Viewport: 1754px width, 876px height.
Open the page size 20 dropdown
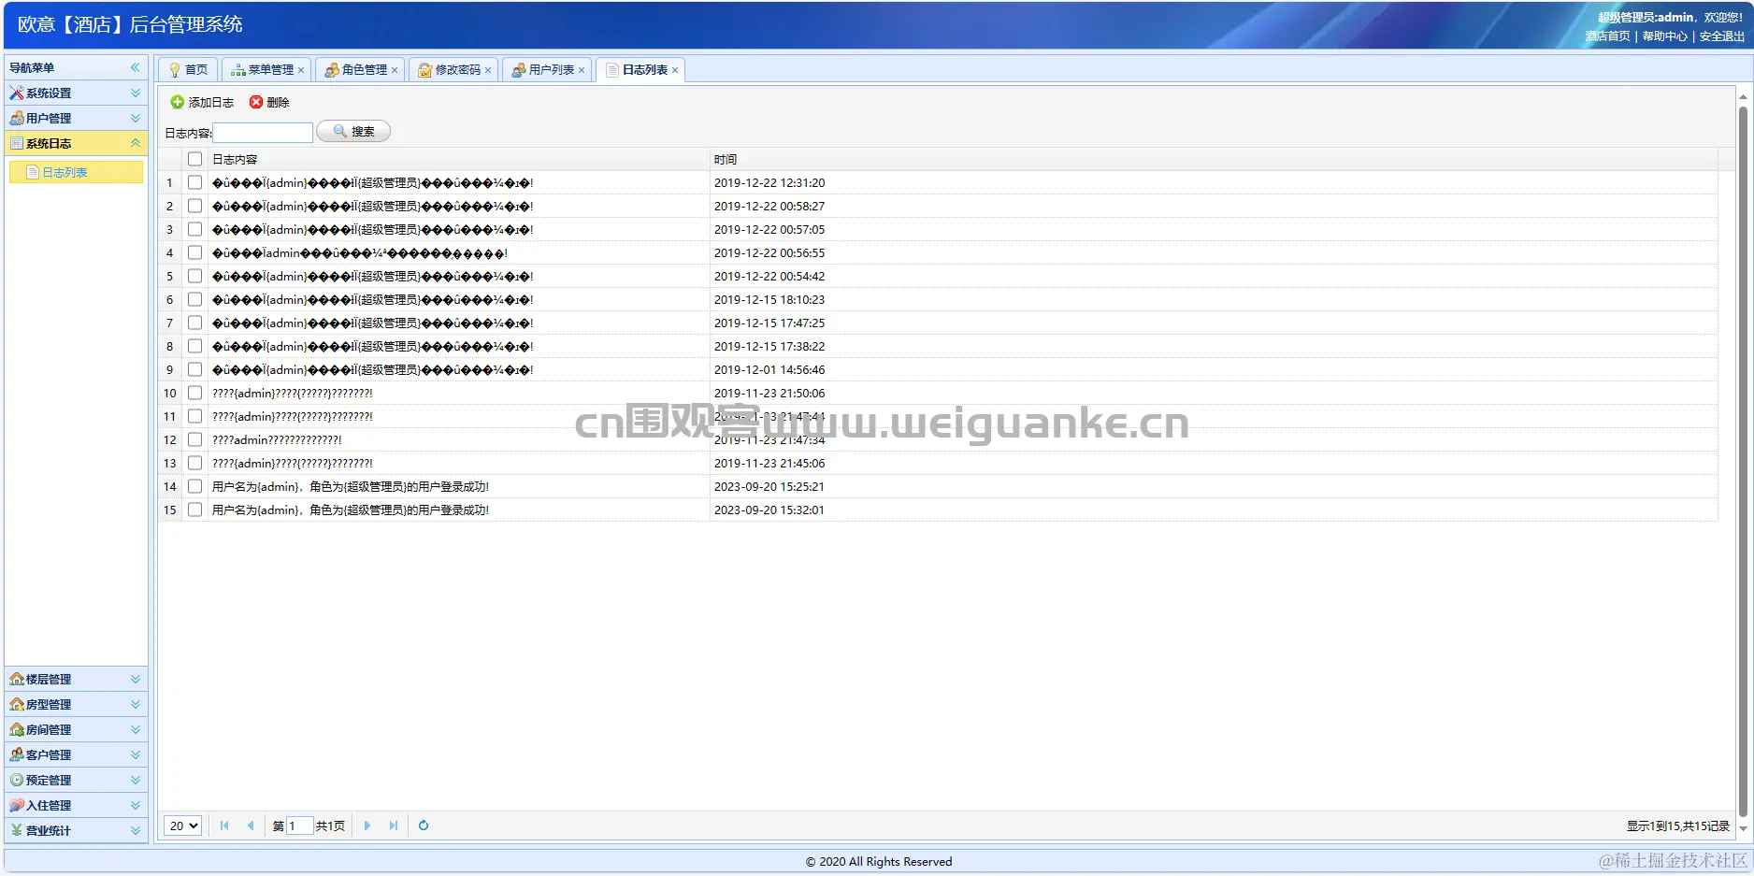183,826
